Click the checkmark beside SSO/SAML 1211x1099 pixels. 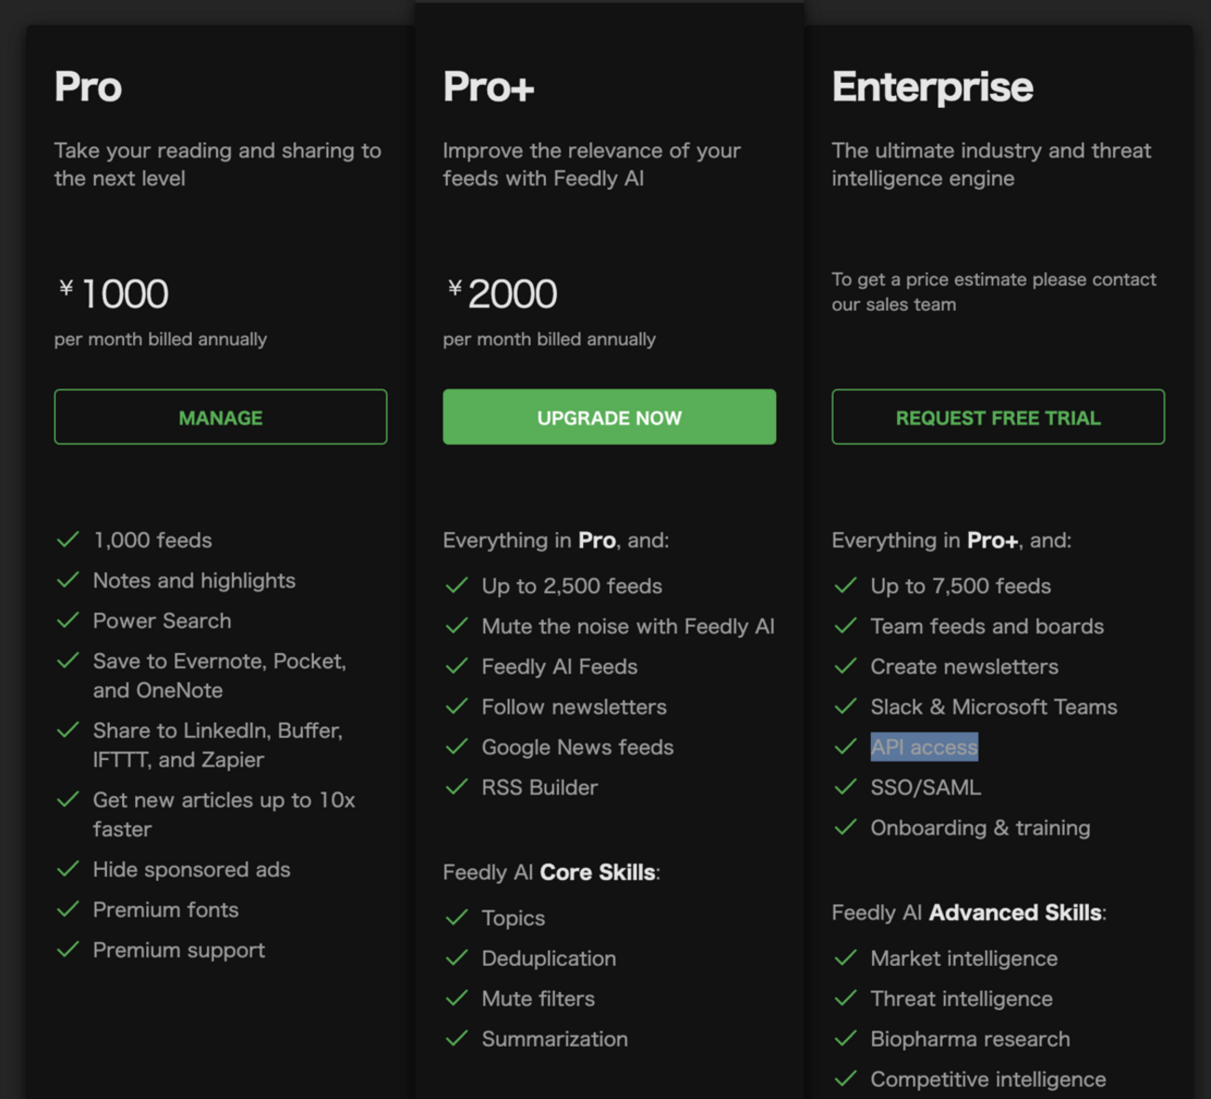(x=846, y=787)
